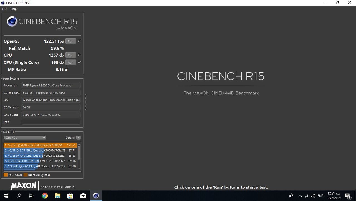Viewport: 356px width, 201px height.
Task: Click the Cores x GHz value
Action: click(51, 93)
